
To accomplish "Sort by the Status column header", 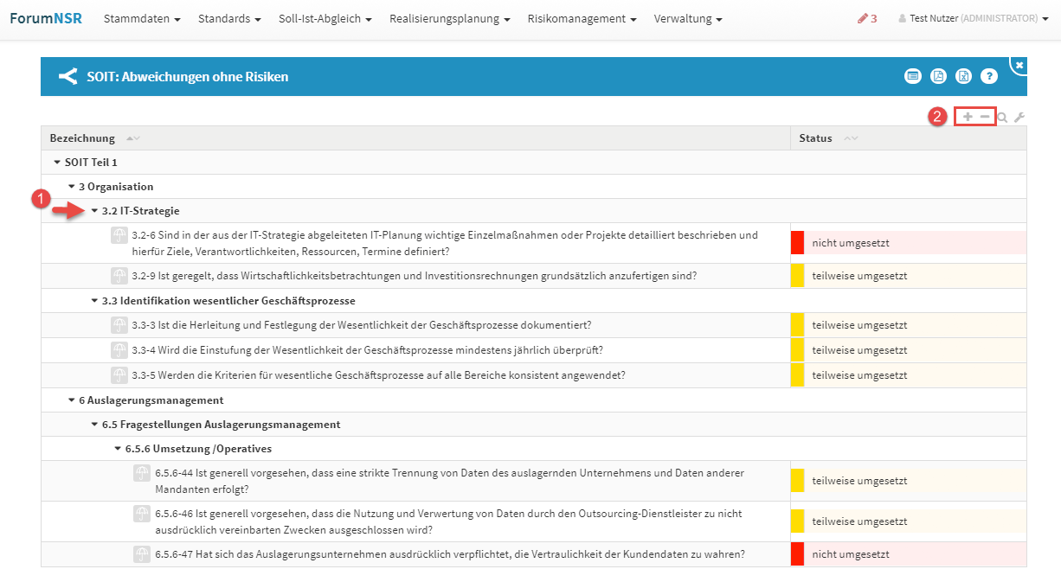I will [815, 138].
